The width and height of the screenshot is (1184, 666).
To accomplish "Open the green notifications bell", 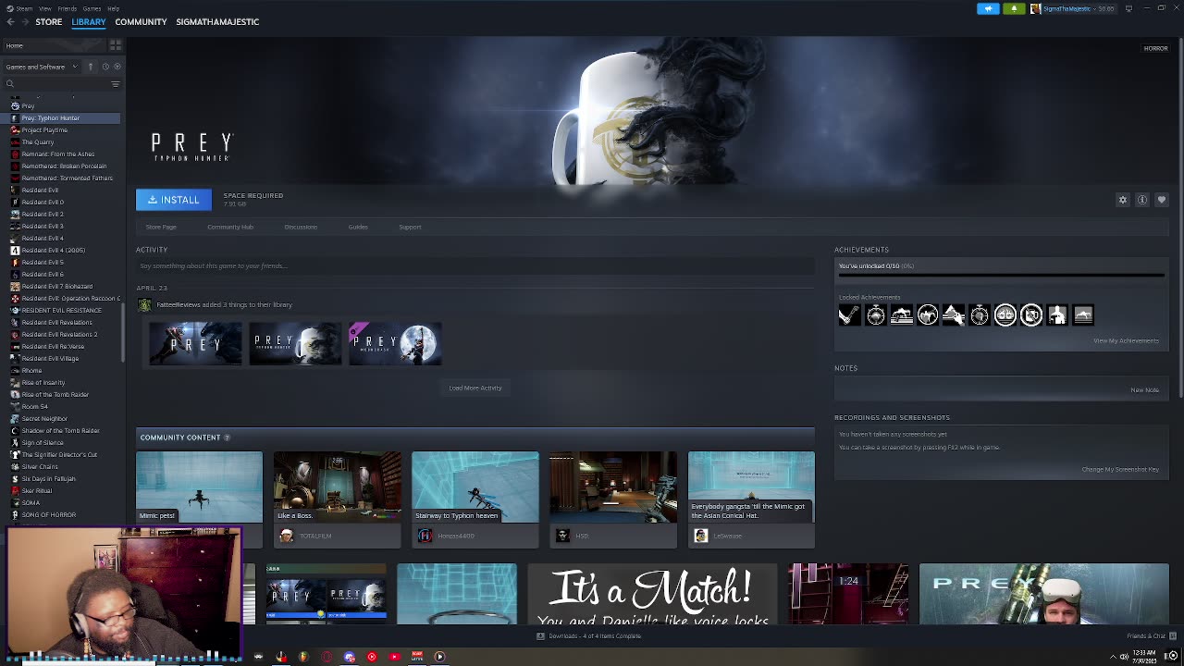I will pyautogui.click(x=1014, y=8).
